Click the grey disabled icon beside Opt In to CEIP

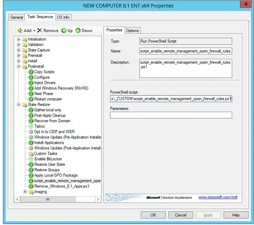coord(31,132)
